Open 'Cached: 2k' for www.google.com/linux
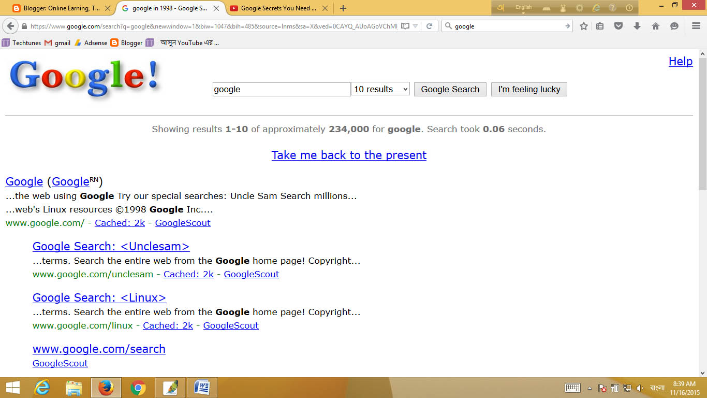The width and height of the screenshot is (707, 398). tap(168, 325)
